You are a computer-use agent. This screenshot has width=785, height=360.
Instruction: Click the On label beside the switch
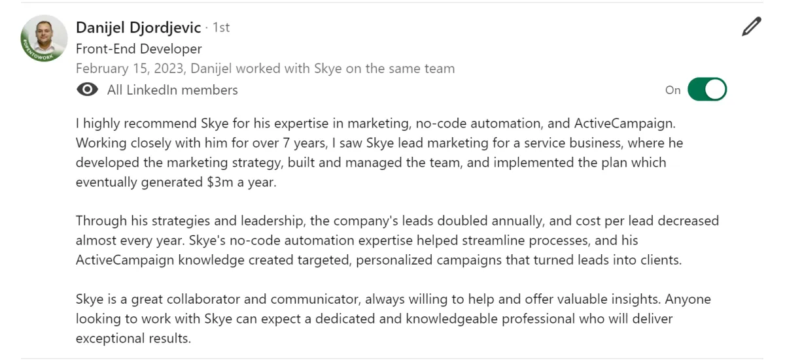click(x=672, y=90)
